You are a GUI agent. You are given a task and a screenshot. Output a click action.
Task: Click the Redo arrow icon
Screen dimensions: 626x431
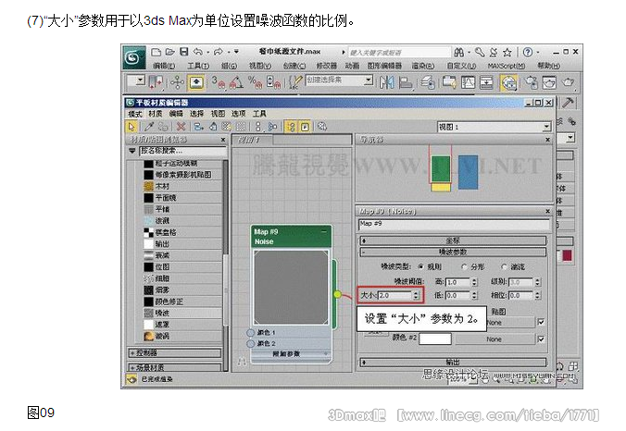(219, 52)
